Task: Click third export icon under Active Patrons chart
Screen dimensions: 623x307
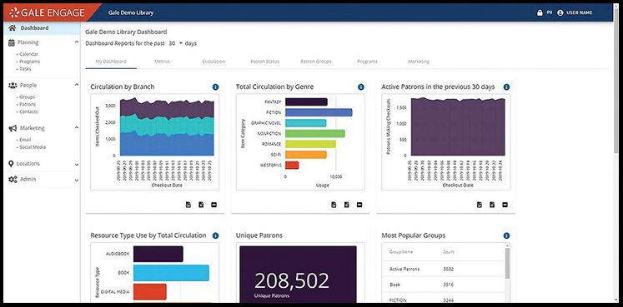Action: (x=505, y=205)
